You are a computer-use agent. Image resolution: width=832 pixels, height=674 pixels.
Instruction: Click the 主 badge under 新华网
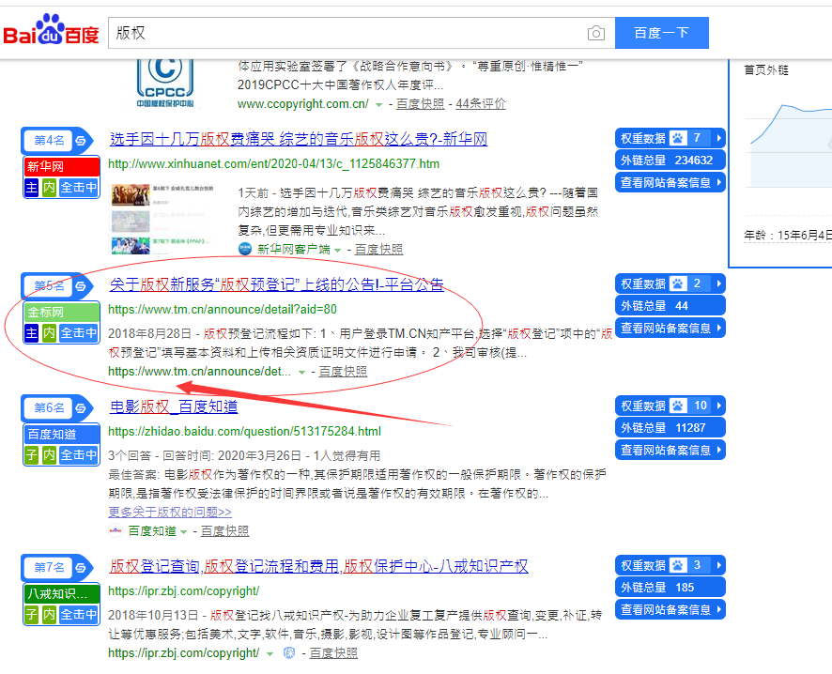(32, 187)
